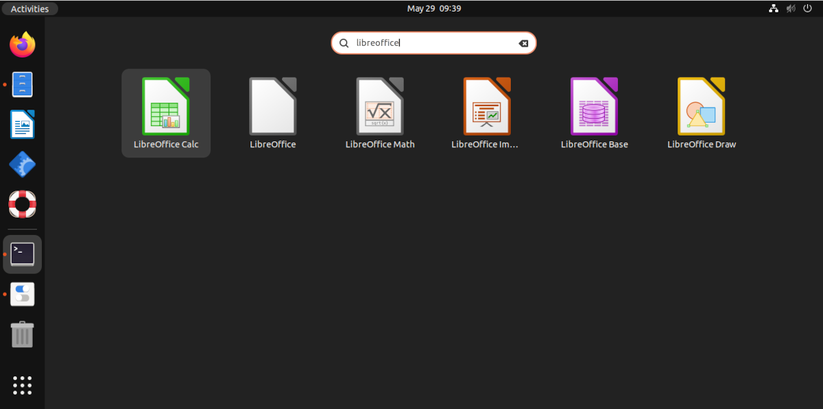Open the power status menu
The width and height of the screenshot is (823, 409).
pyautogui.click(x=807, y=8)
